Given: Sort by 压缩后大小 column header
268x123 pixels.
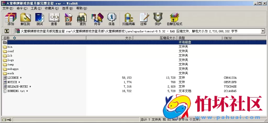Looking at the screenshot, I should tap(155, 38).
